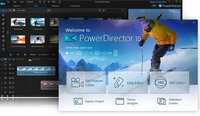Click the split scissors tool icon
The height and width of the screenshot is (116, 200).
(x=25, y=54)
